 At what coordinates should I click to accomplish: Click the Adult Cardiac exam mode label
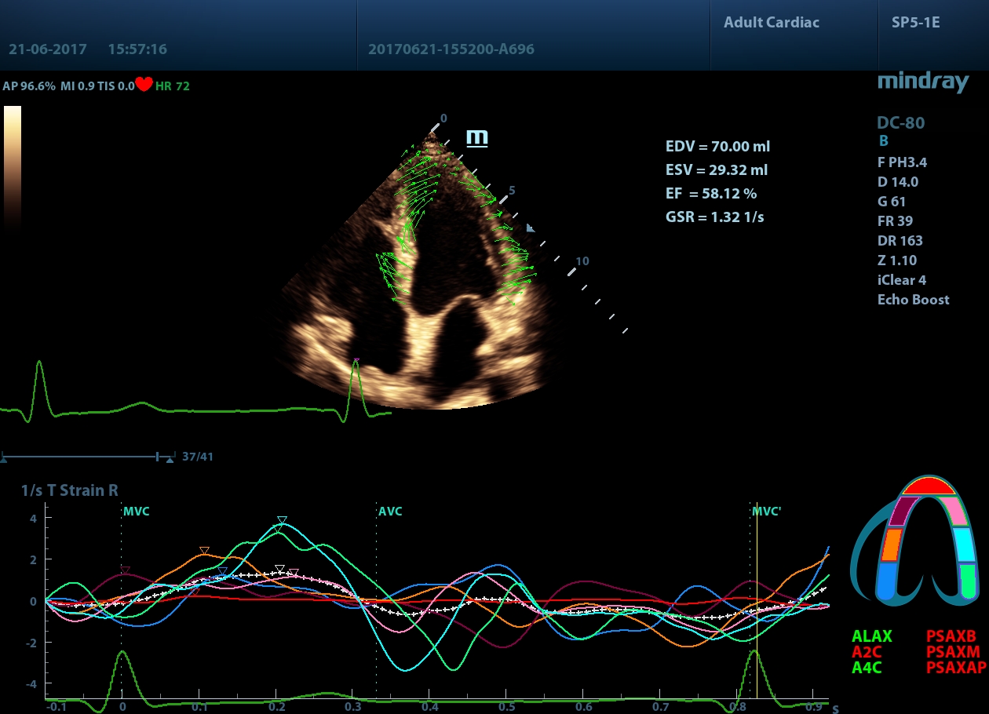pyautogui.click(x=771, y=22)
